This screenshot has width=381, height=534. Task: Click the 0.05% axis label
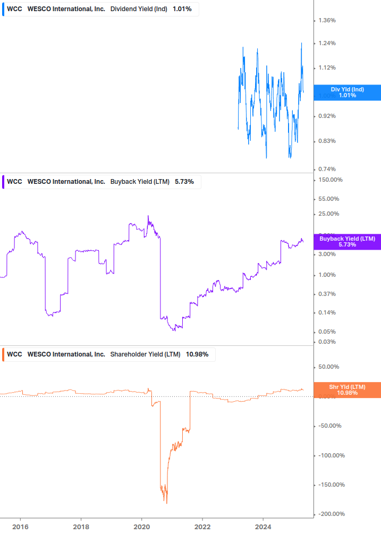(x=327, y=332)
